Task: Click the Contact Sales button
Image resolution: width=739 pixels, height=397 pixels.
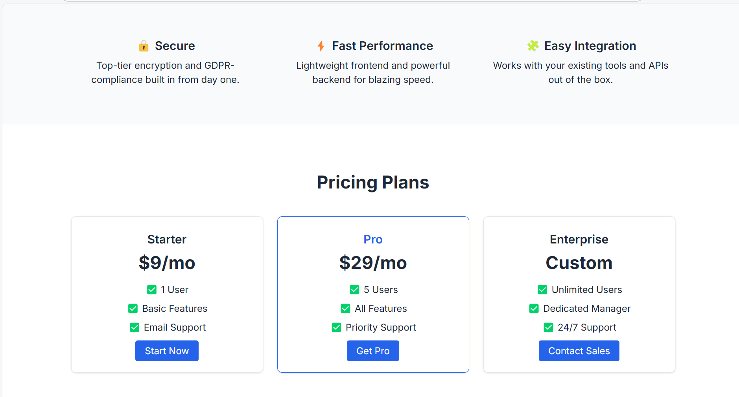Action: click(579, 351)
